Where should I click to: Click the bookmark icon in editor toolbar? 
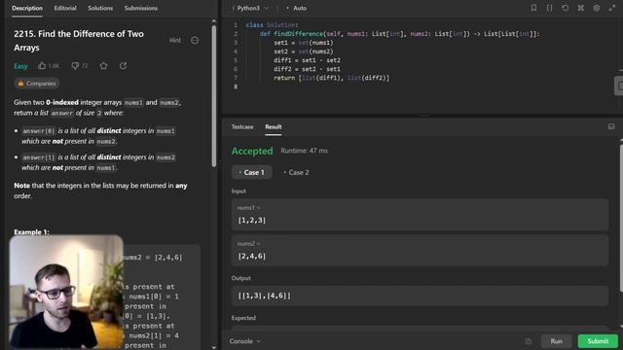(533, 8)
